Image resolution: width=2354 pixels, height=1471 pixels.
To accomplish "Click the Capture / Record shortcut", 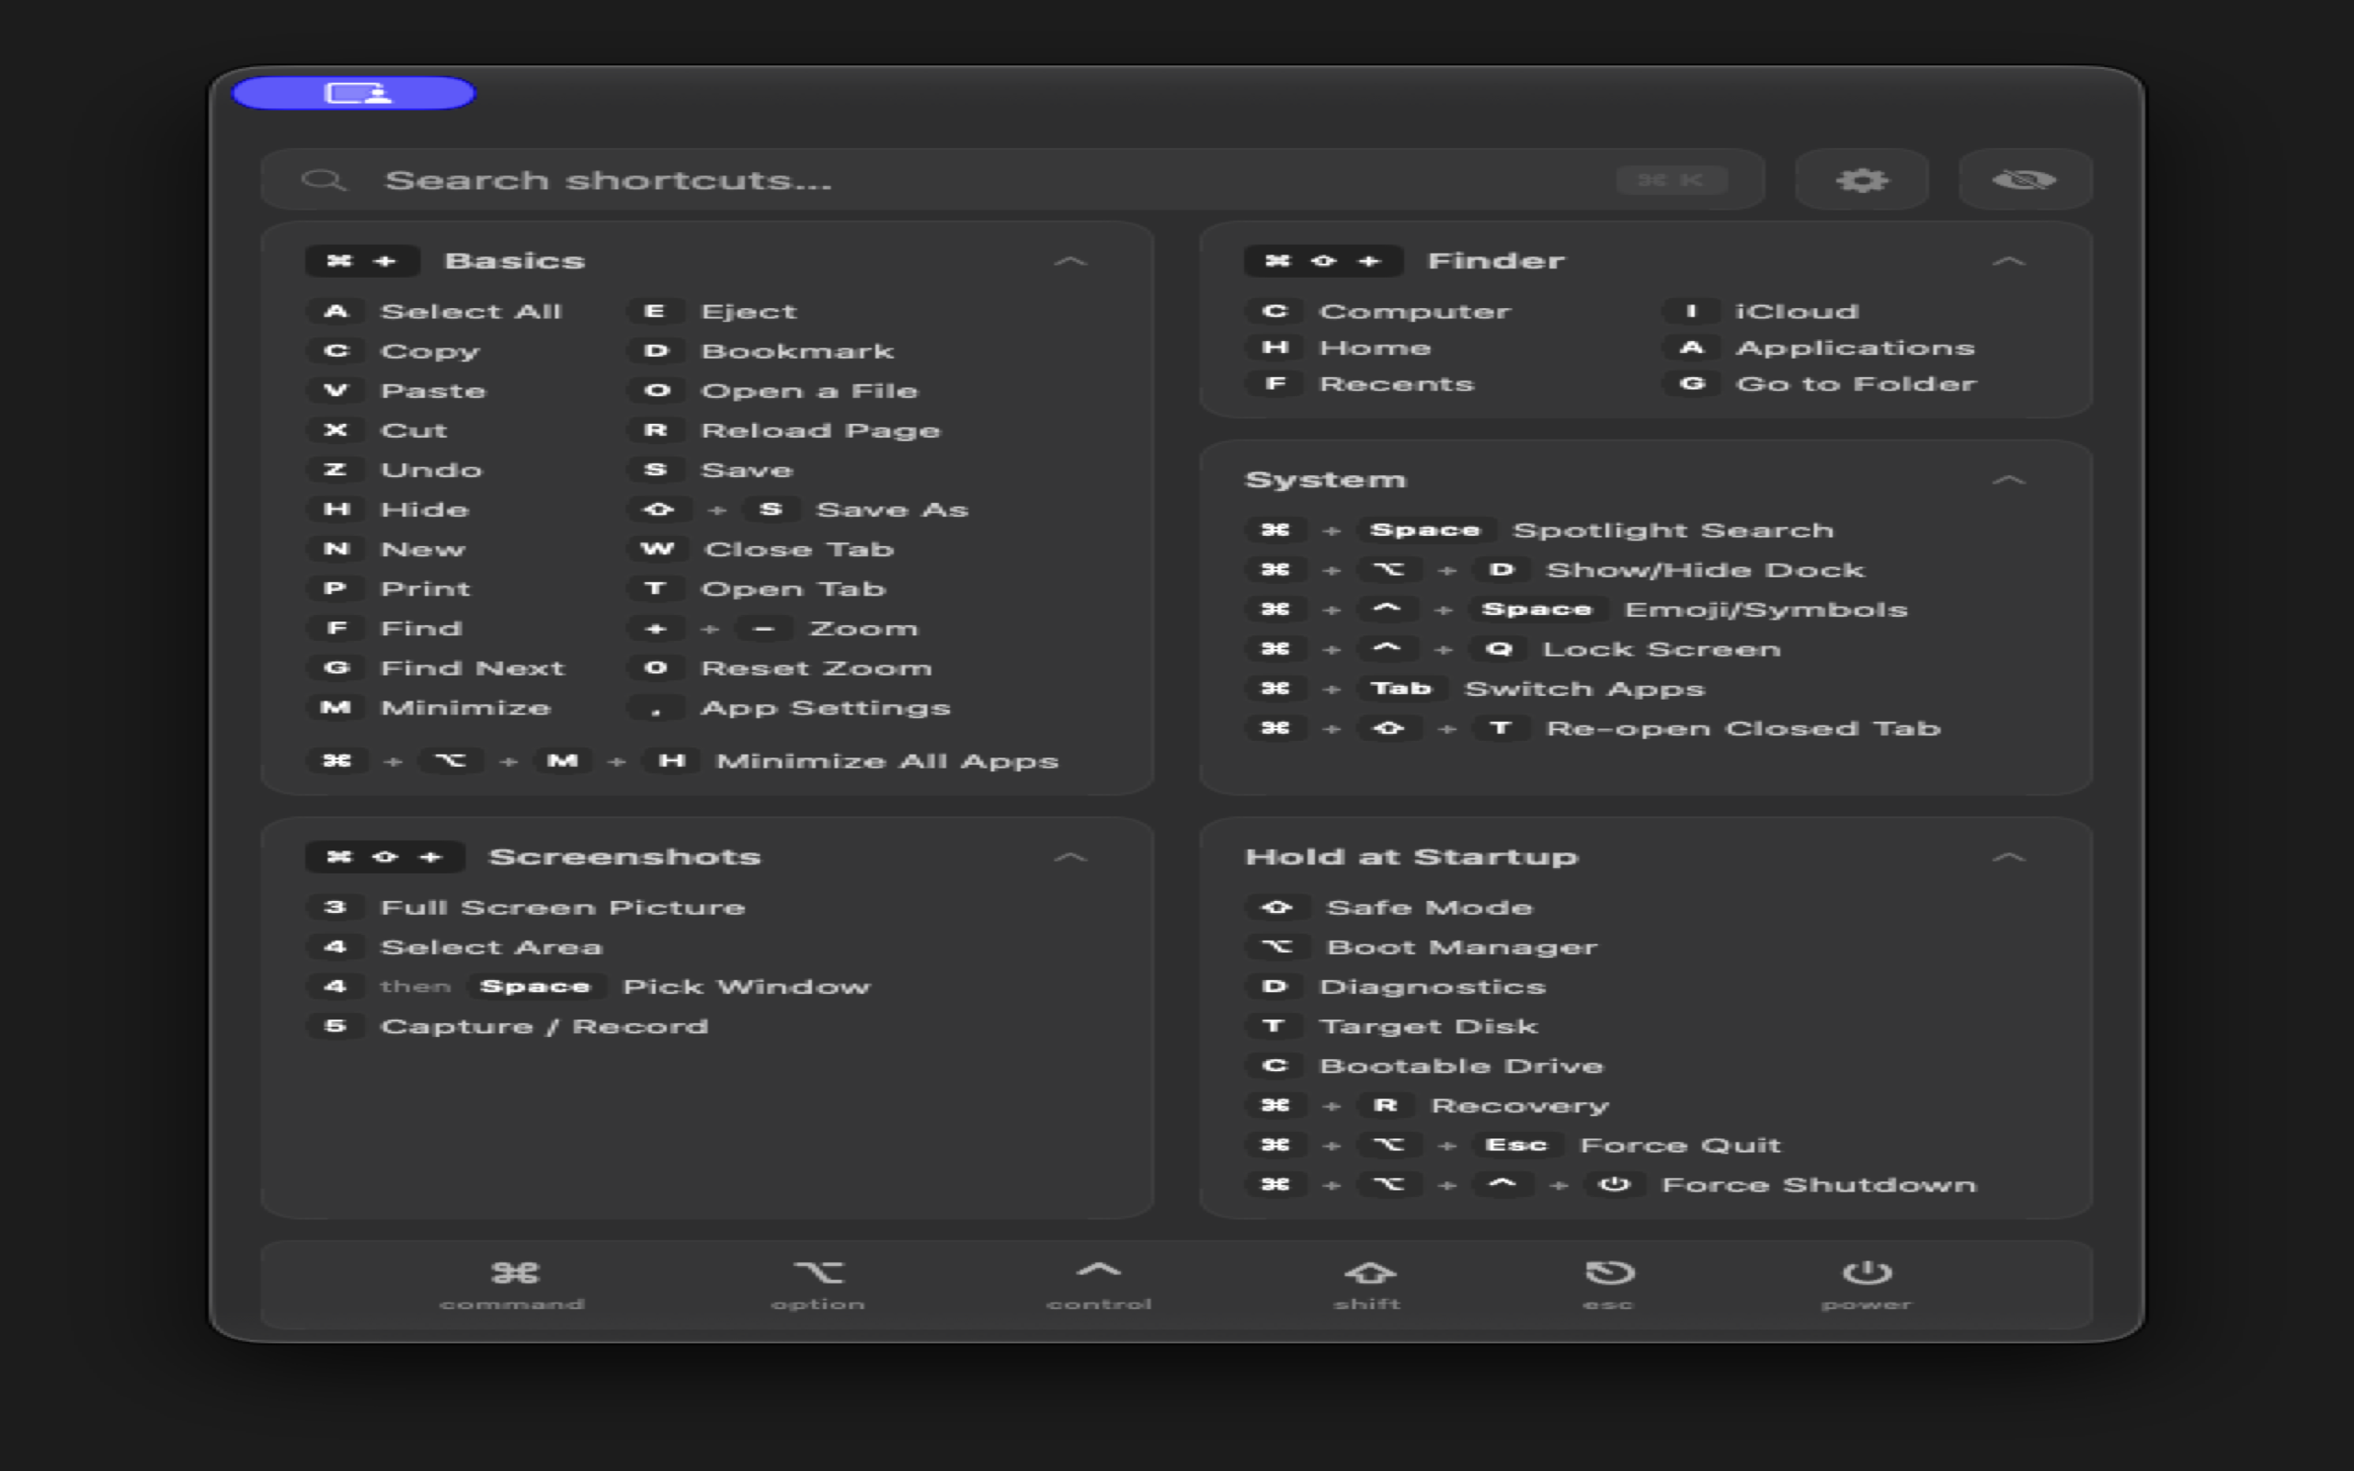I will [x=508, y=1026].
